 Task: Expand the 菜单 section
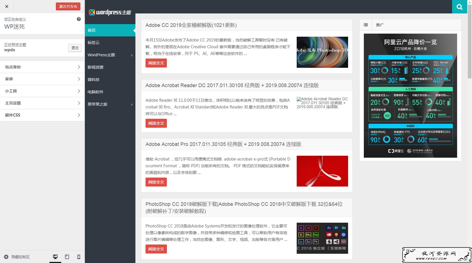point(42,79)
